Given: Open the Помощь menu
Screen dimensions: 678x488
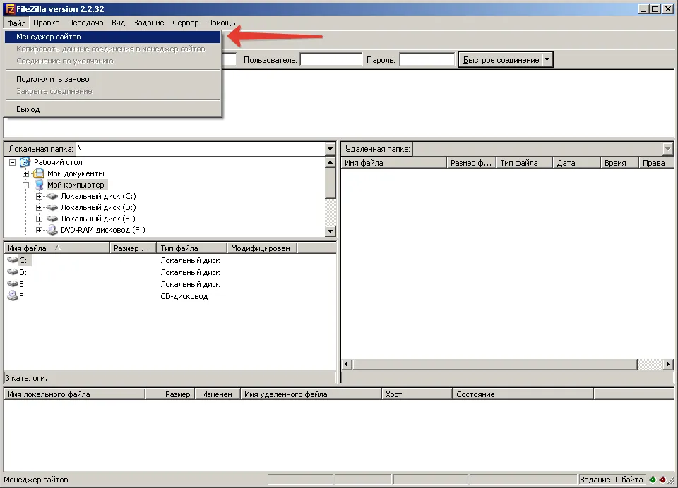Looking at the screenshot, I should (x=221, y=23).
